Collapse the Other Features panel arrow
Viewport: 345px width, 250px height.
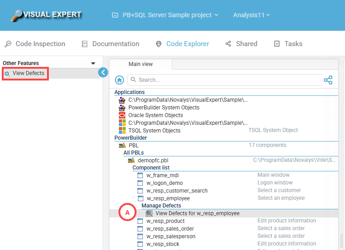point(93,63)
